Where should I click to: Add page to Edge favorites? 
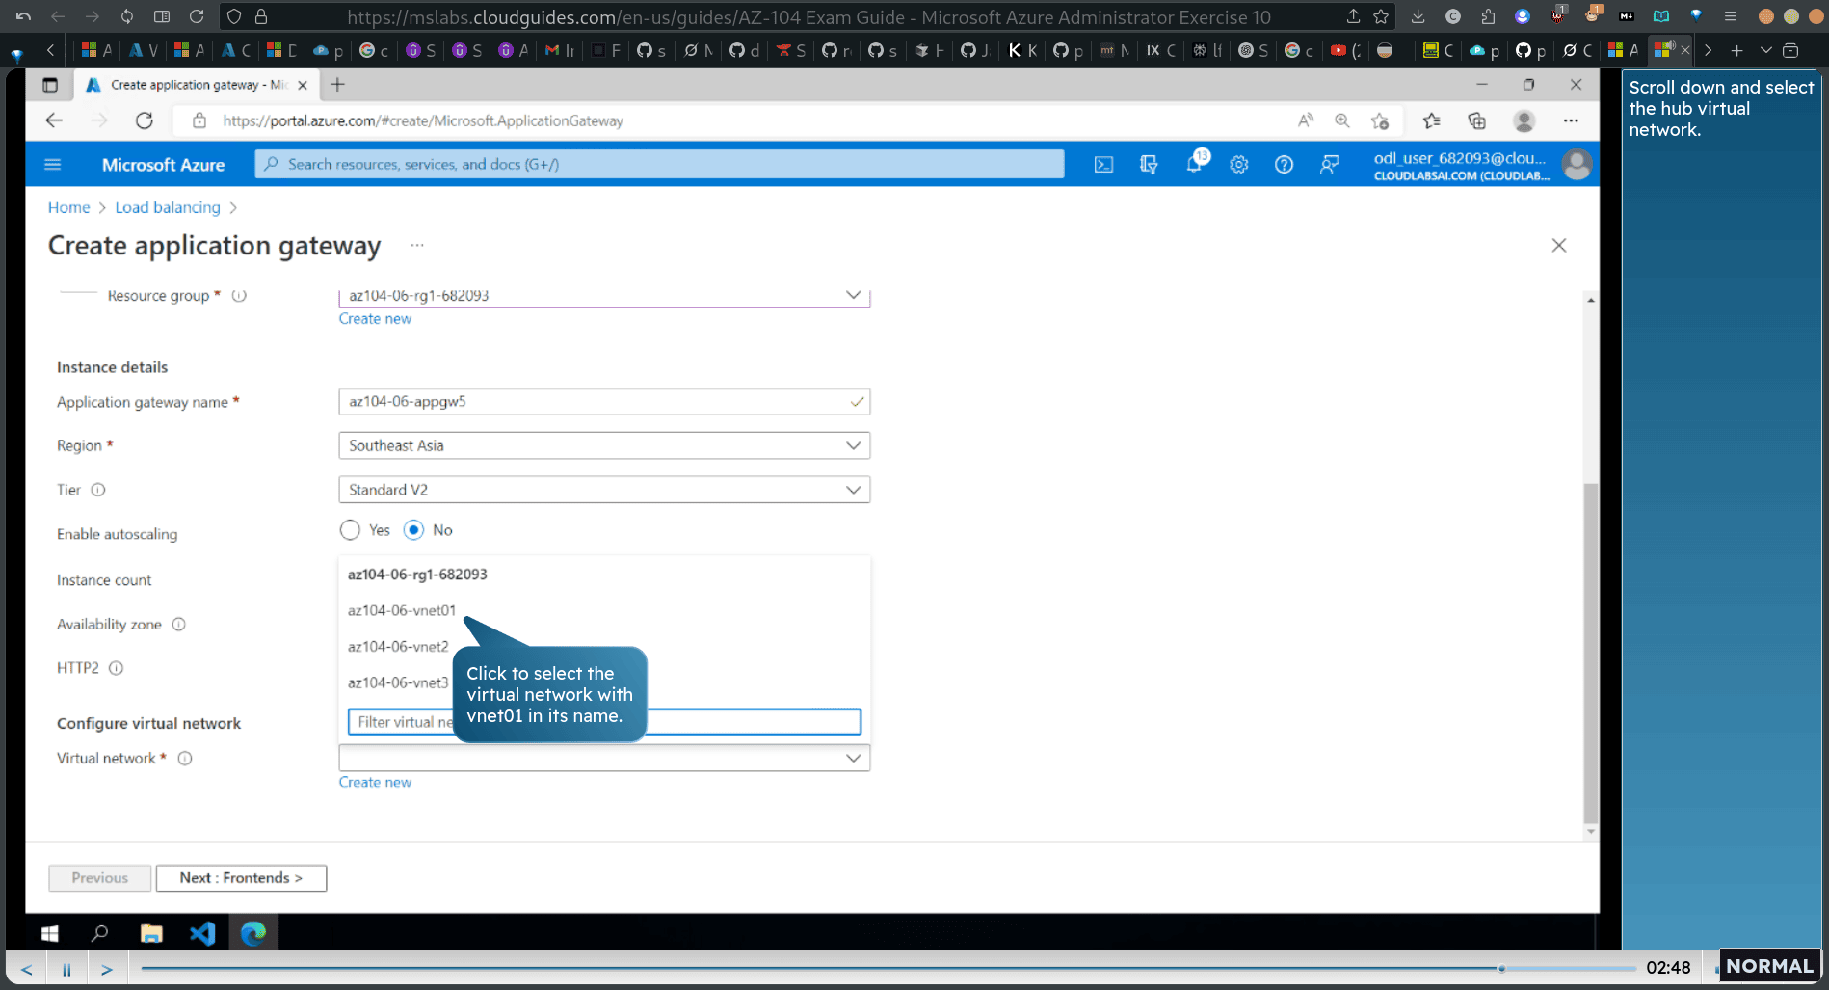(x=1380, y=120)
